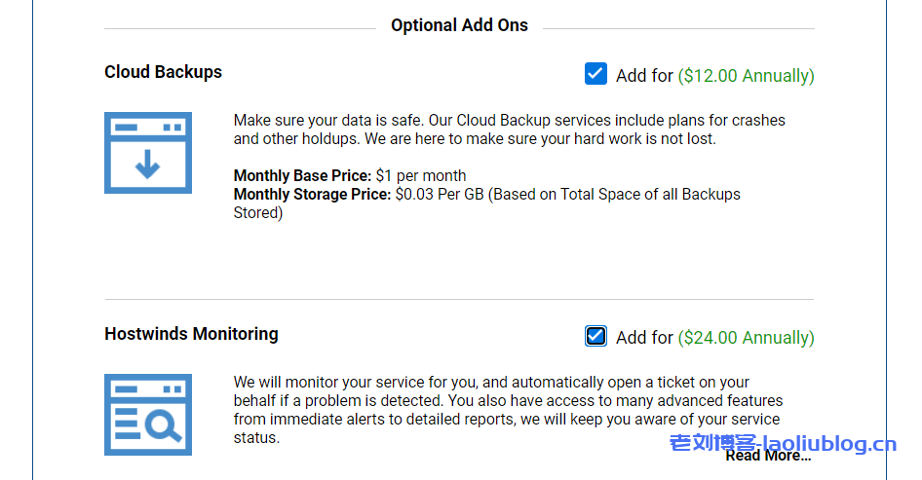Viewport: 922px width, 480px height.
Task: Click the laoliublog.cn watermark link
Action: 783,443
